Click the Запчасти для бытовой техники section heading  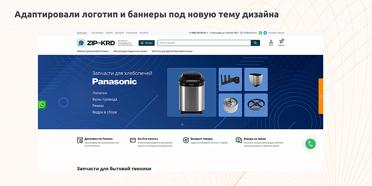coord(114,169)
